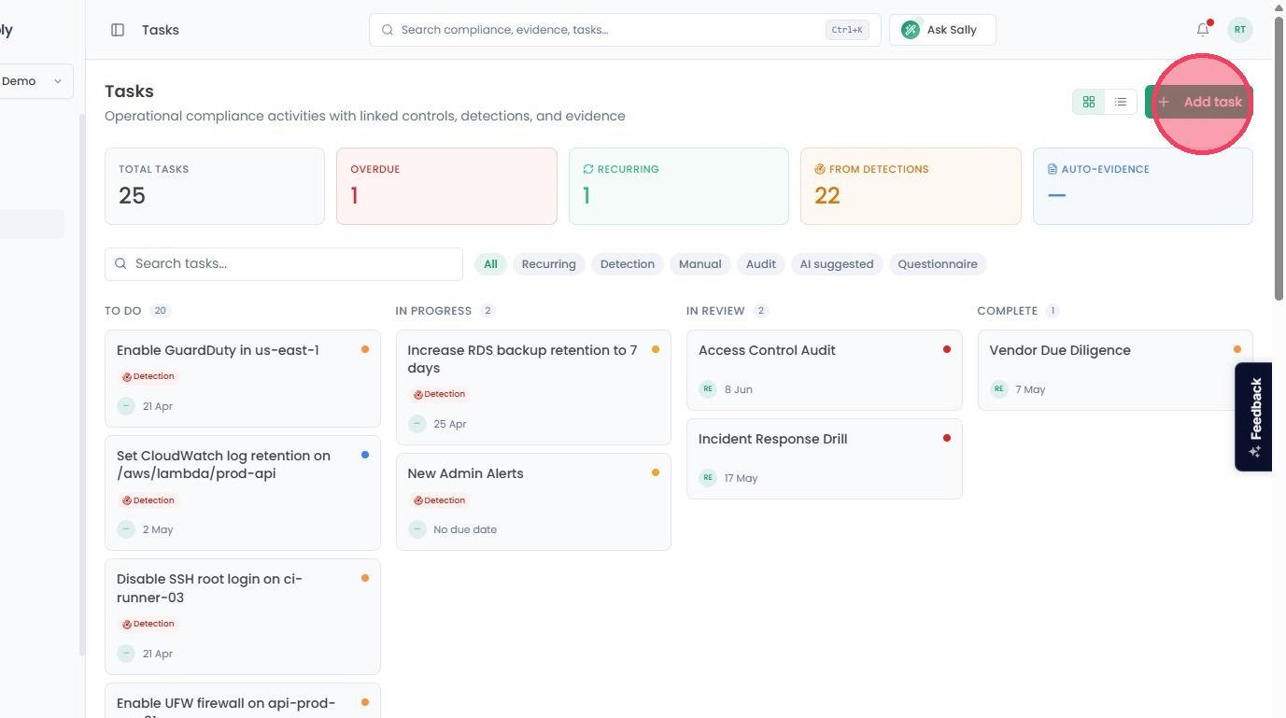Switch to list view
The height and width of the screenshot is (718, 1286).
pos(1121,102)
